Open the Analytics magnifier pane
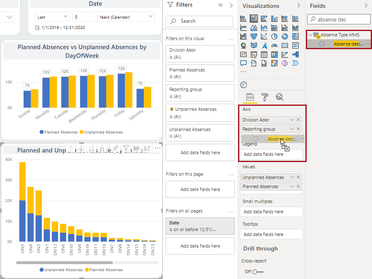372x279 pixels. point(280,97)
